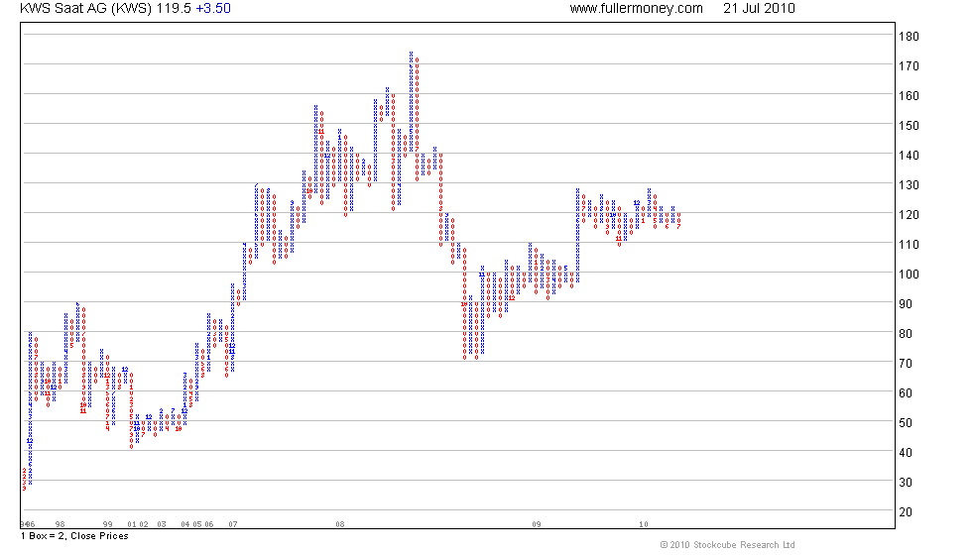Click the '98' year label on time axis
The height and width of the screenshot is (555, 972).
pyautogui.click(x=61, y=524)
